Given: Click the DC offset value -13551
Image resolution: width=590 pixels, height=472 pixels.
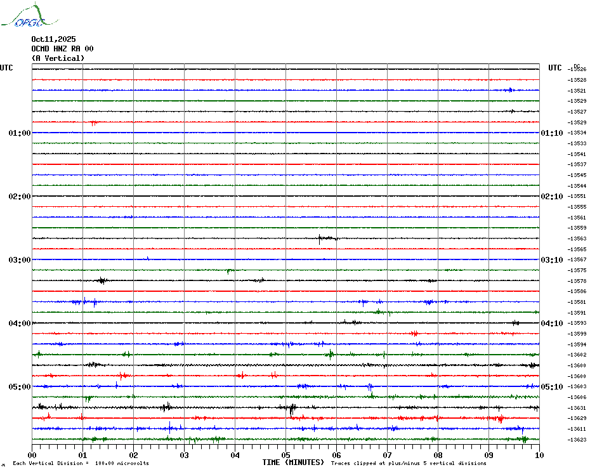Looking at the screenshot, I should (577, 197).
